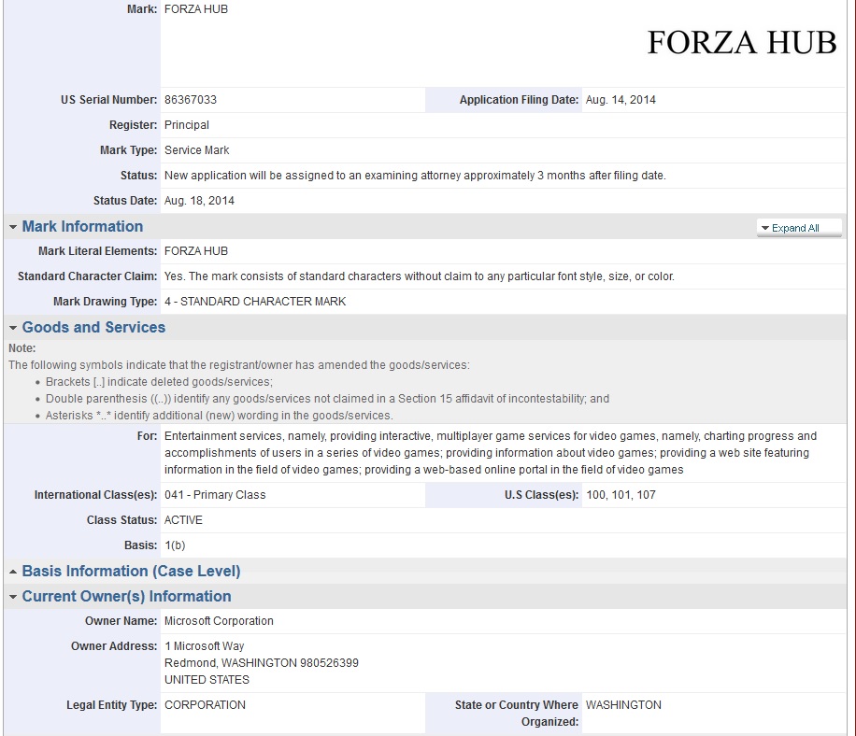Click the serial number 86367033
This screenshot has width=856, height=736.
click(x=191, y=100)
